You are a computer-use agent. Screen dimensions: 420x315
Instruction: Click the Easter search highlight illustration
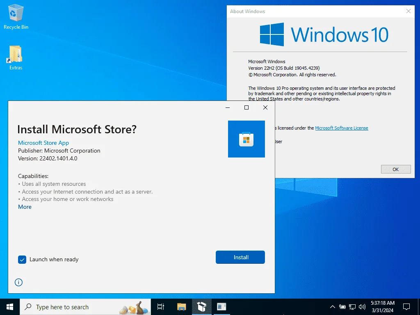(x=135, y=308)
